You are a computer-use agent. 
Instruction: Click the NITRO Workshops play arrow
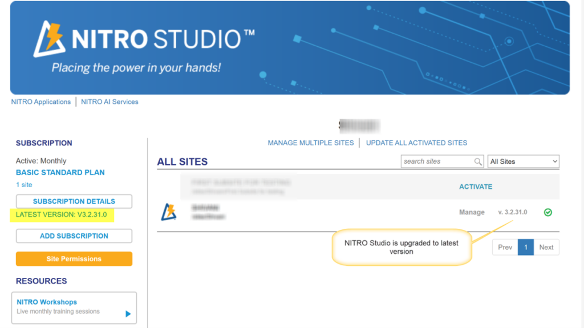point(128,314)
